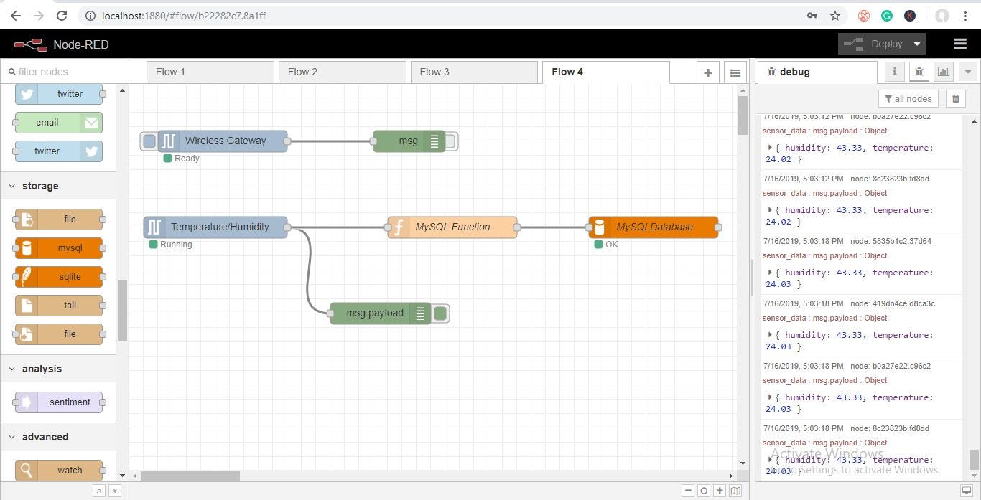Collapse the storage category in palette

[40, 186]
